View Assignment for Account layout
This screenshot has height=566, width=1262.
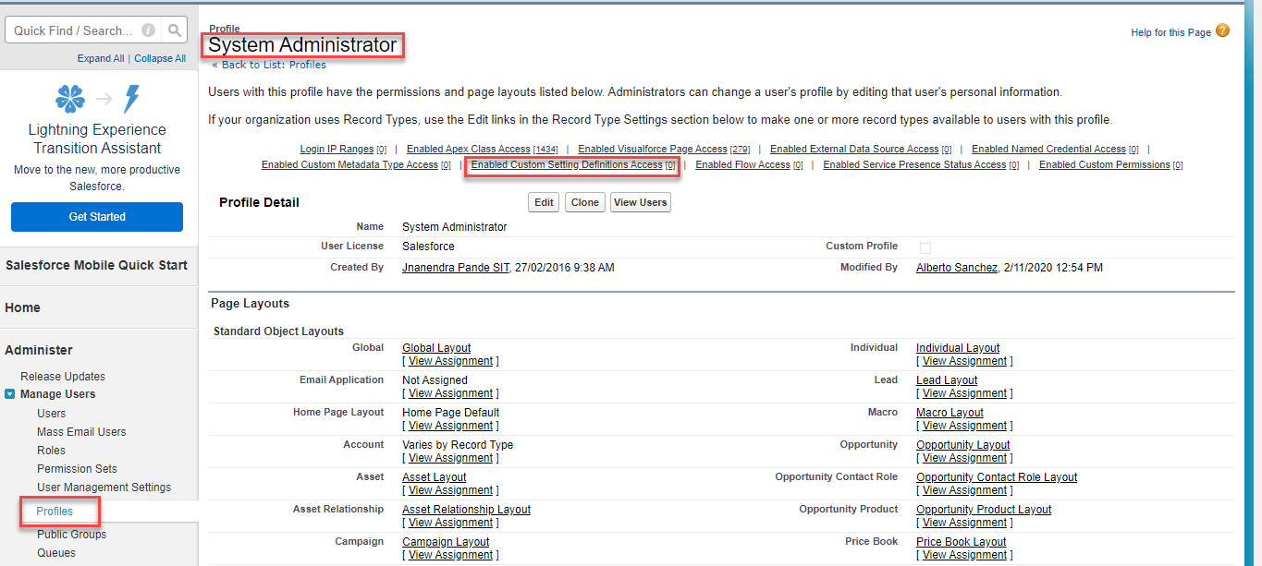coord(450,458)
